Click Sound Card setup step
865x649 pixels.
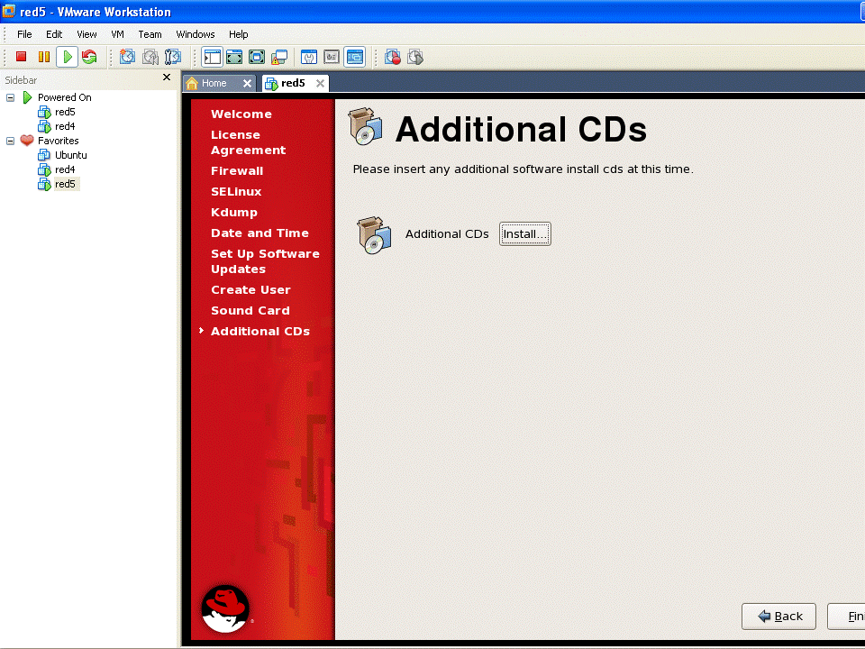[250, 311]
